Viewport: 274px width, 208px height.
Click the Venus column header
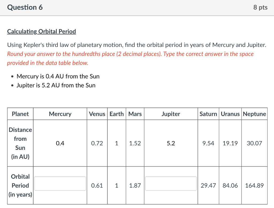(97, 114)
